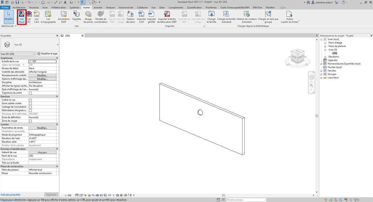Click the Lier Revit icon
Viewport: 373px width, 202px height.
pos(22,16)
